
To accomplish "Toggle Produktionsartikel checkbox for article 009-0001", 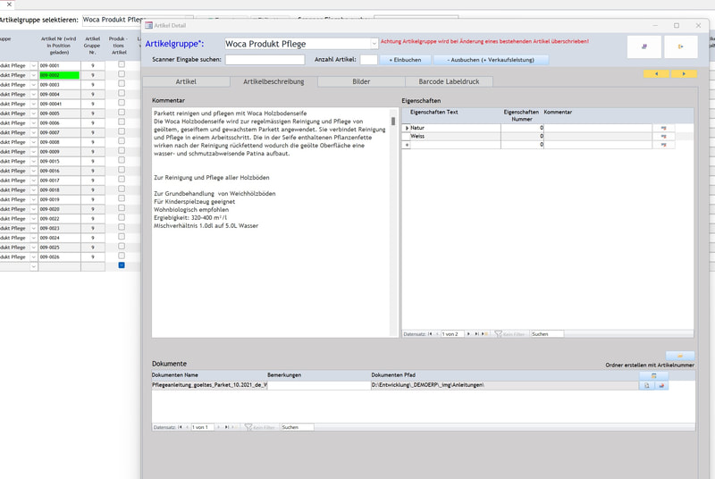I will coord(122,64).
